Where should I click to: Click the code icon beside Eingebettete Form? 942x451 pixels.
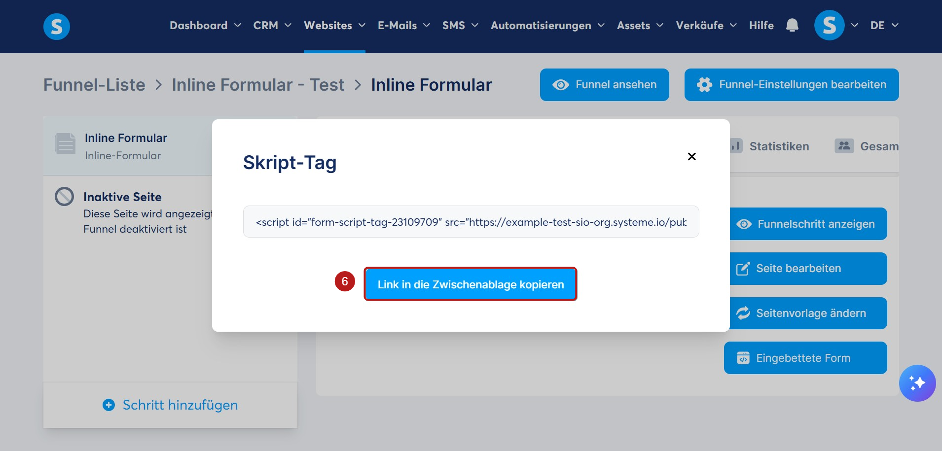tap(743, 358)
